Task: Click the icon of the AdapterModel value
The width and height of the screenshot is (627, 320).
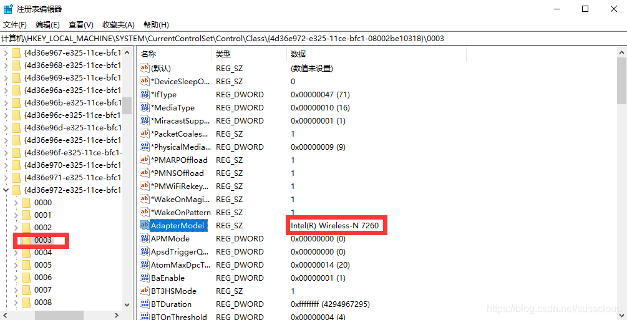Action: 144,225
